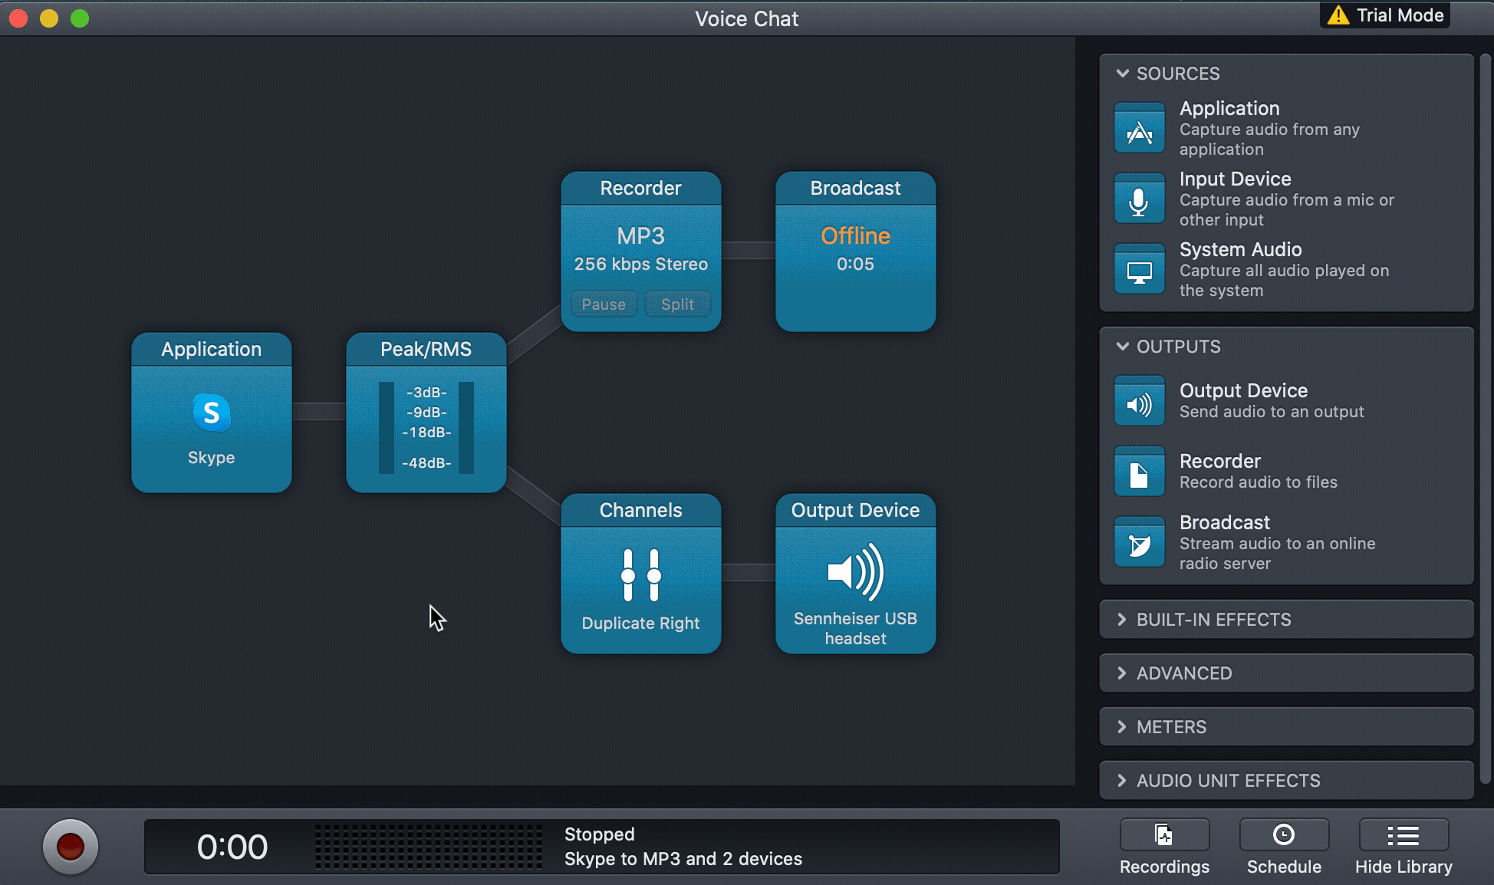This screenshot has width=1494, height=885.
Task: Start recording with the red record button
Action: 71,847
